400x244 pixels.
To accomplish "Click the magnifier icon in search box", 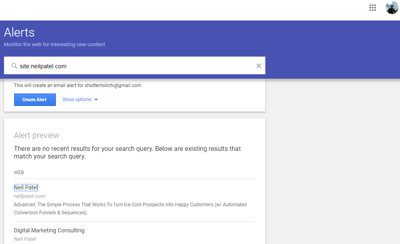I will [14, 66].
